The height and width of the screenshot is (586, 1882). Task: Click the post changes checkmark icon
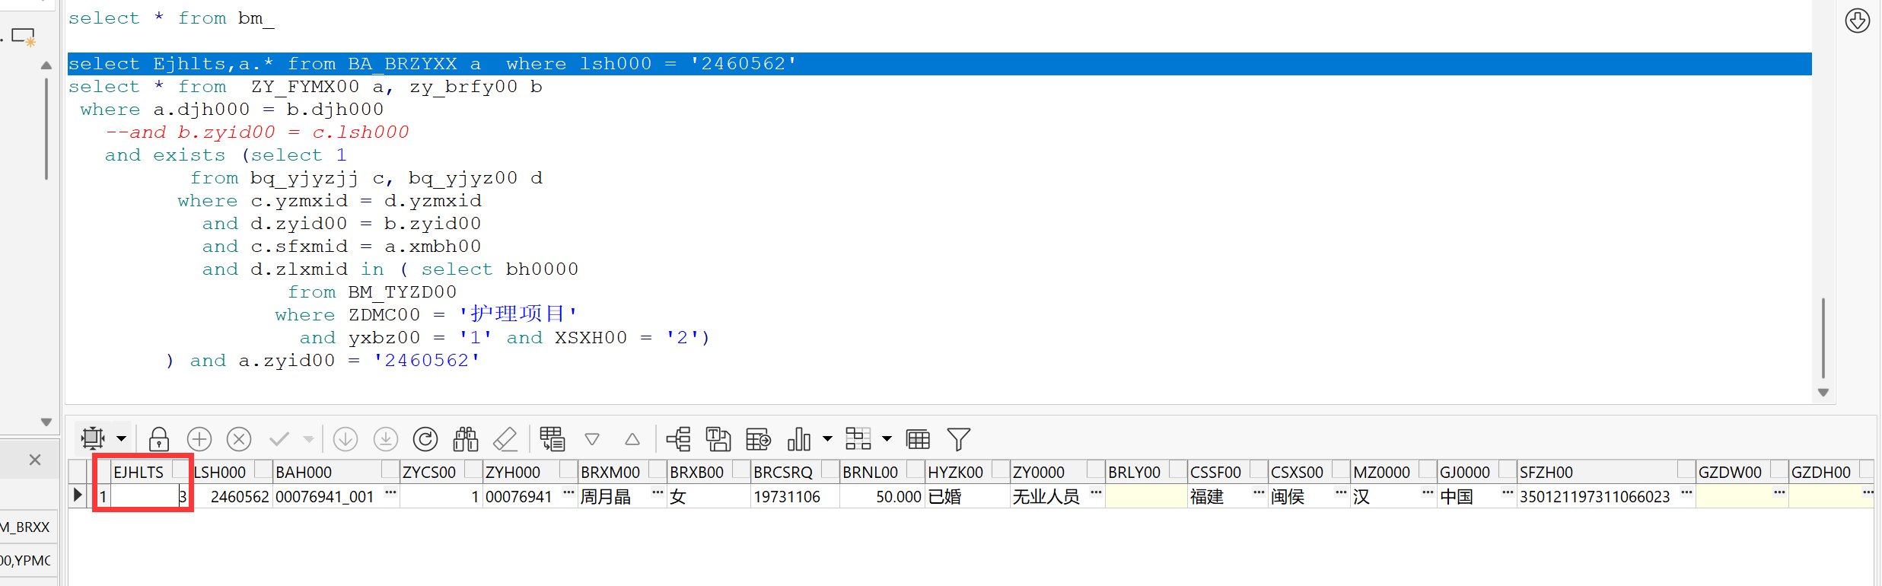coord(279,439)
